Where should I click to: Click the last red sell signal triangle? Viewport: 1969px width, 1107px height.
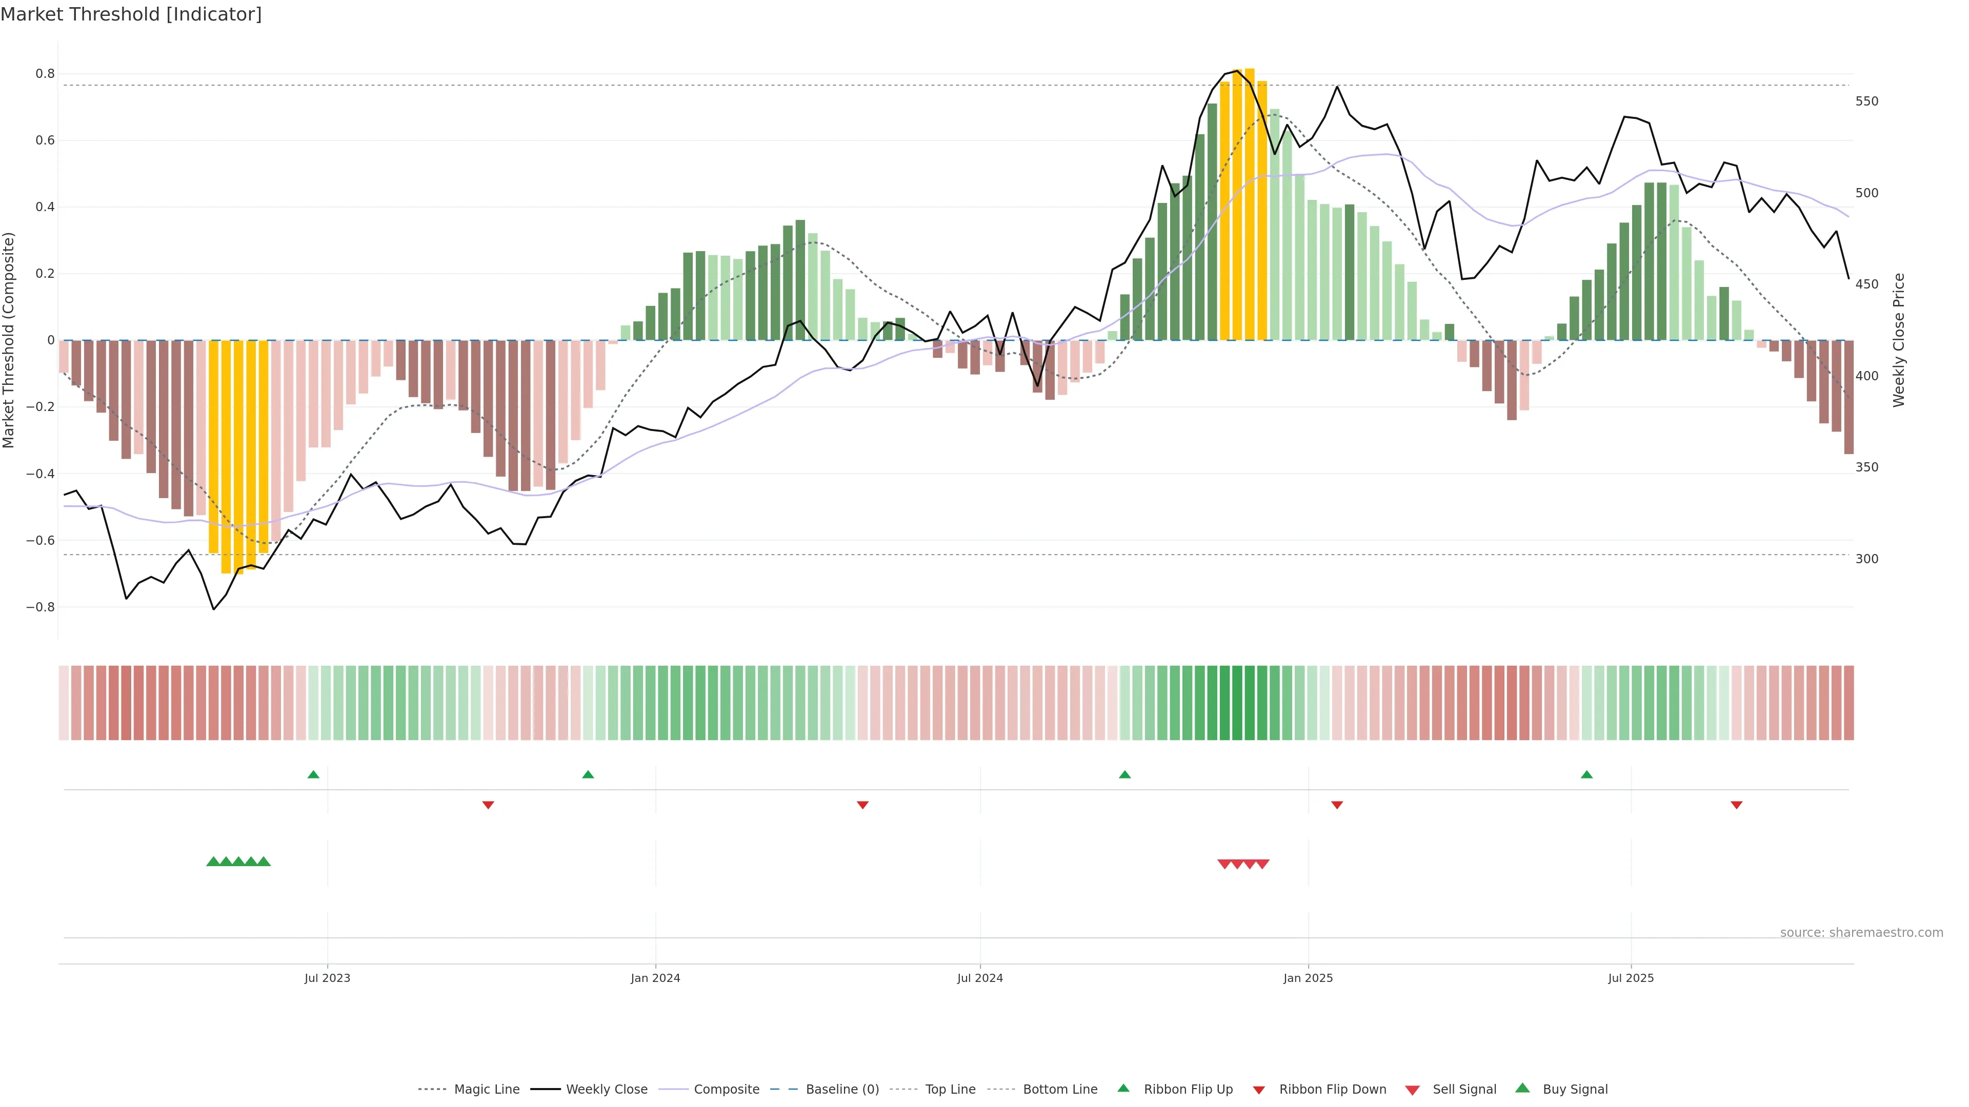[1263, 864]
